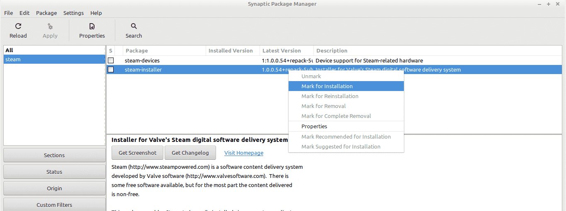Choose Mark for Installation in context menu
566x211 pixels.
(346, 86)
